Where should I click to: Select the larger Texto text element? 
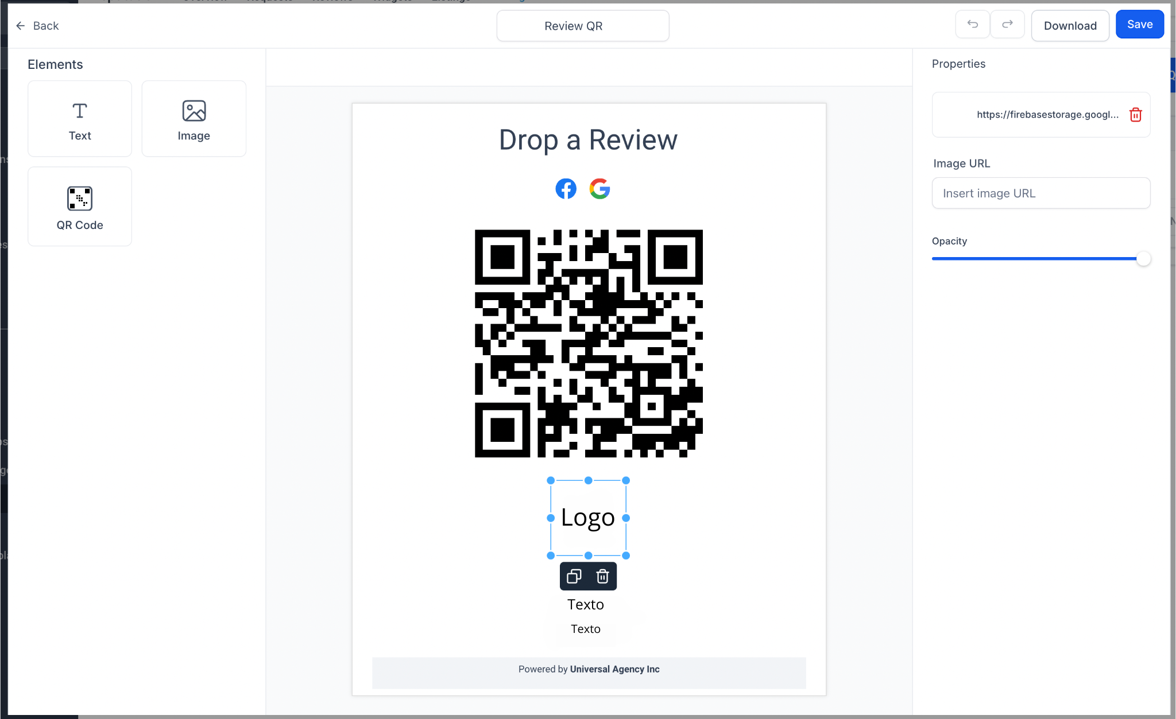click(x=586, y=604)
